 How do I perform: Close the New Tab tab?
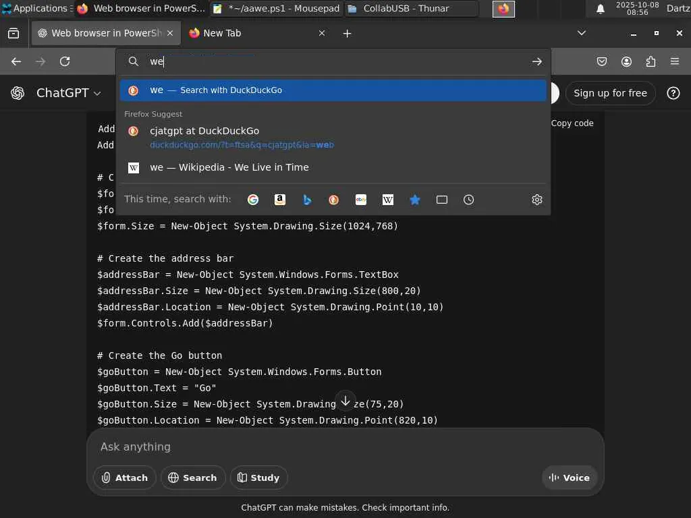point(322,33)
